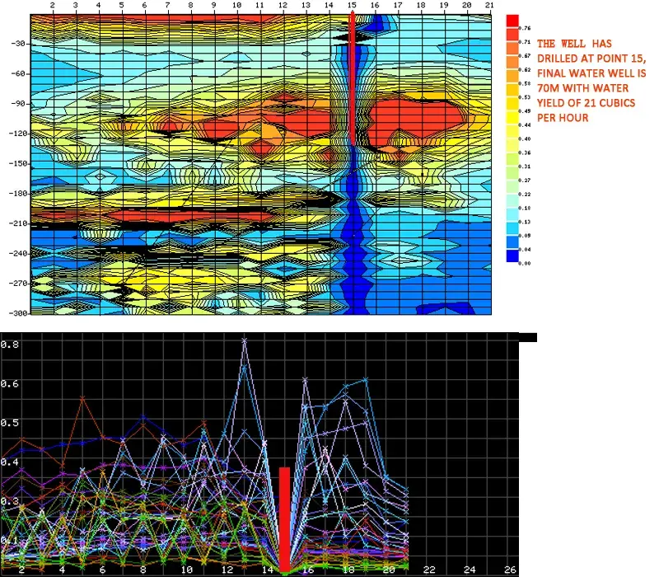Click the 0.8 value label on line chart
This screenshot has height=577, width=659.
pos(9,344)
